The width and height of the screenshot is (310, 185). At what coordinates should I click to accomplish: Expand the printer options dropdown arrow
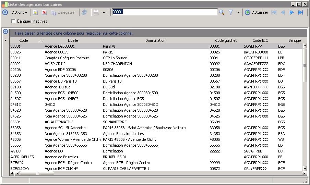click(104, 13)
